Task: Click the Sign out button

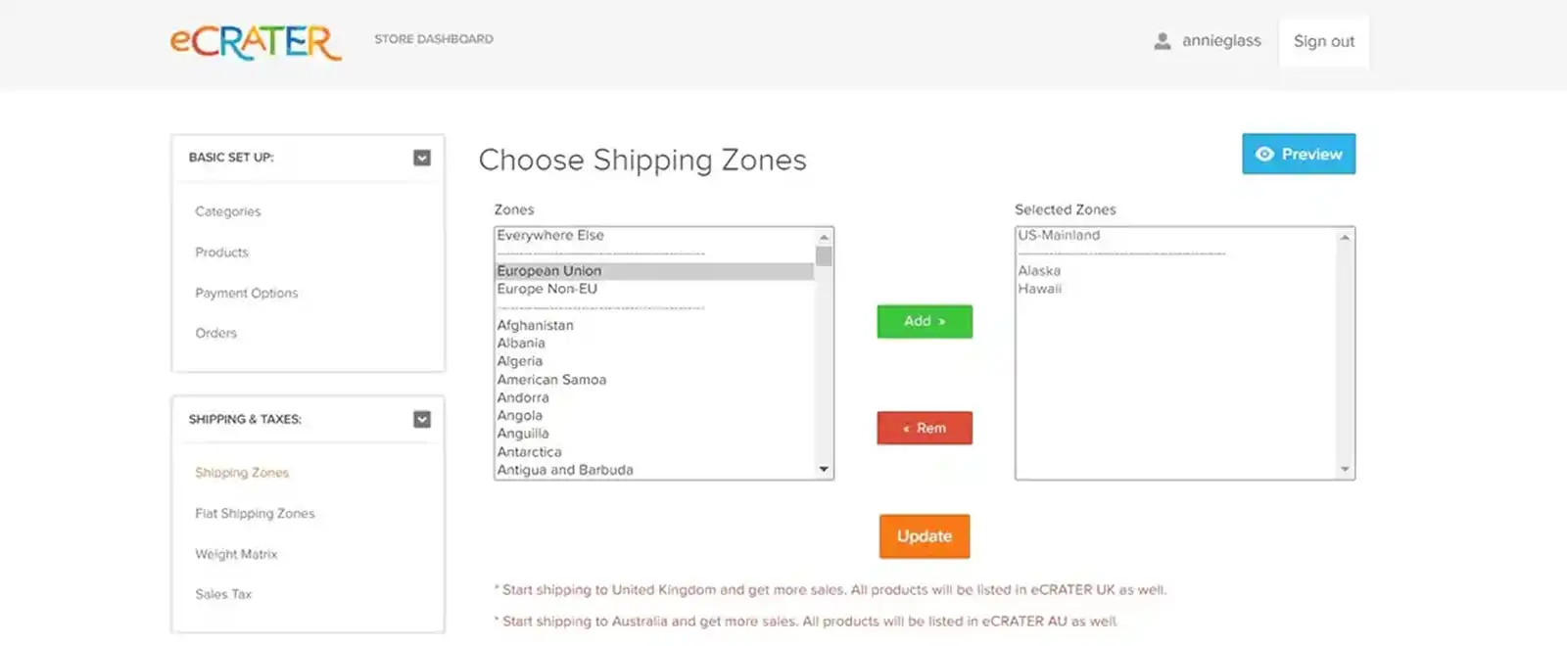Action: click(x=1323, y=41)
